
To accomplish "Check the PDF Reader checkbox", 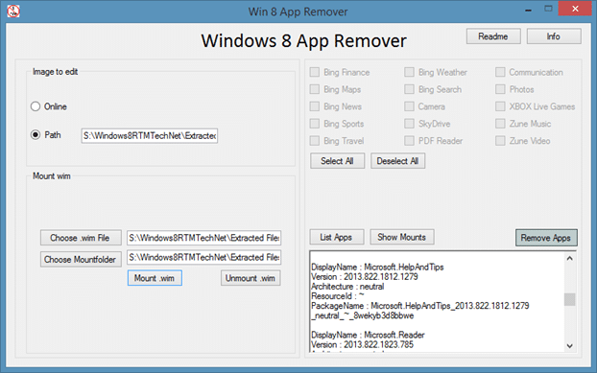I will (x=409, y=141).
